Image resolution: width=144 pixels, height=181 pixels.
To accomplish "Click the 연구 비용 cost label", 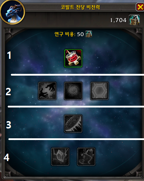I will [x=65, y=34].
